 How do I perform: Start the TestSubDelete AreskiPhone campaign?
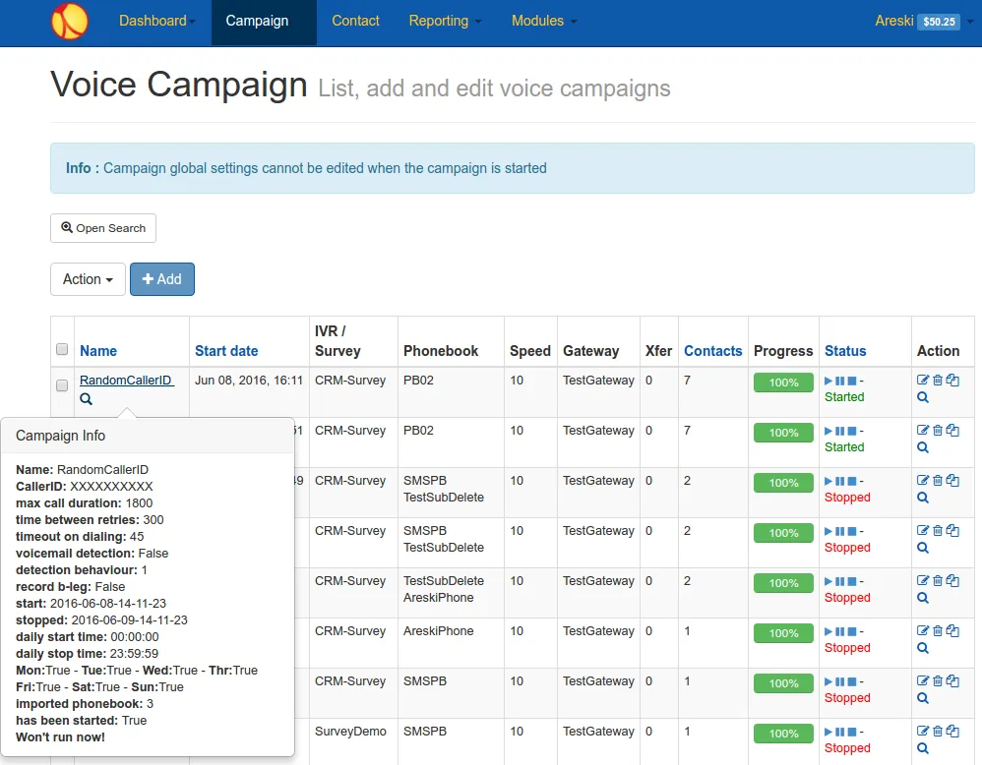tap(829, 581)
